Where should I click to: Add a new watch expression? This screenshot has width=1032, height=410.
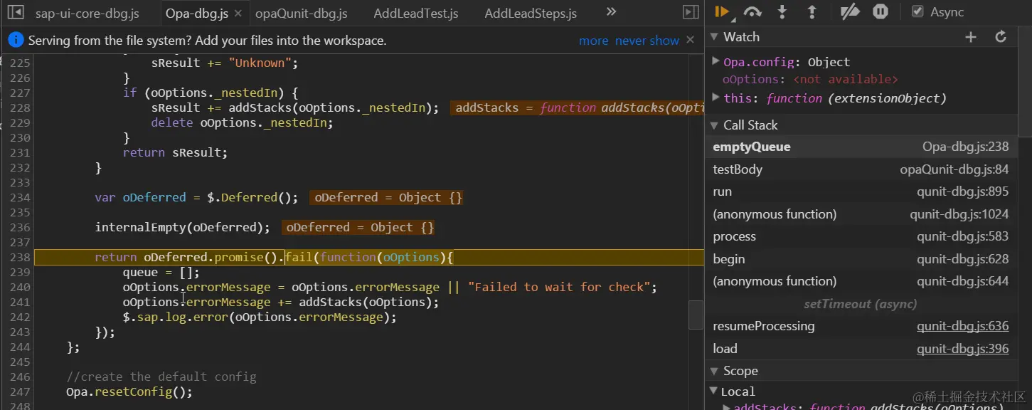(971, 37)
